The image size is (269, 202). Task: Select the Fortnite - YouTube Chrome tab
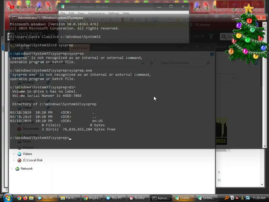[29, 7]
